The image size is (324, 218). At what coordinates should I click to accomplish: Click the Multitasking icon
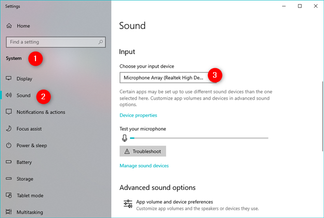[8, 212]
